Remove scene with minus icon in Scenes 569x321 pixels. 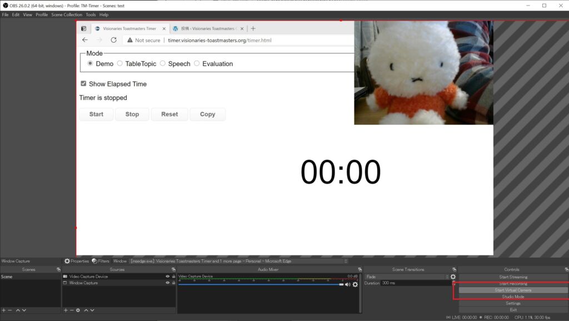point(10,310)
